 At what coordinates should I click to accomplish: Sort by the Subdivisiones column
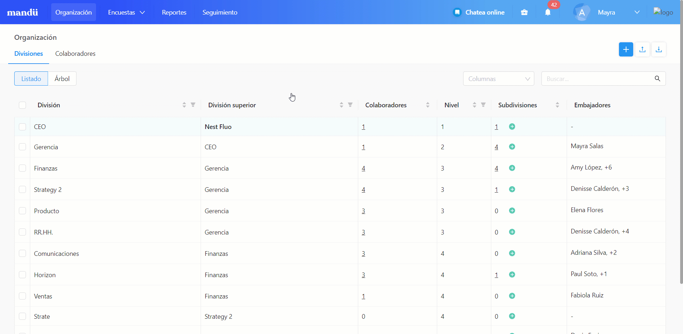coord(557,105)
